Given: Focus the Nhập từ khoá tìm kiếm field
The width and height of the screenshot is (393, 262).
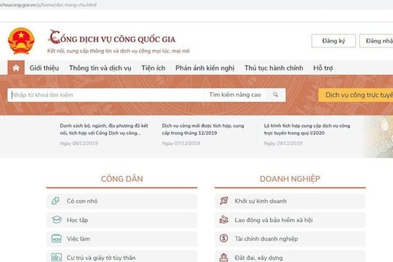Looking at the screenshot, I should coord(106,95).
